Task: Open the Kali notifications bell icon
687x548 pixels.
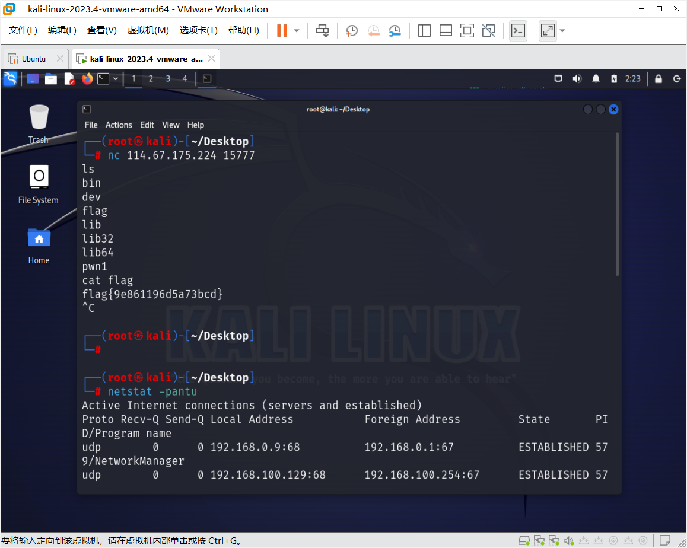Action: (596, 79)
